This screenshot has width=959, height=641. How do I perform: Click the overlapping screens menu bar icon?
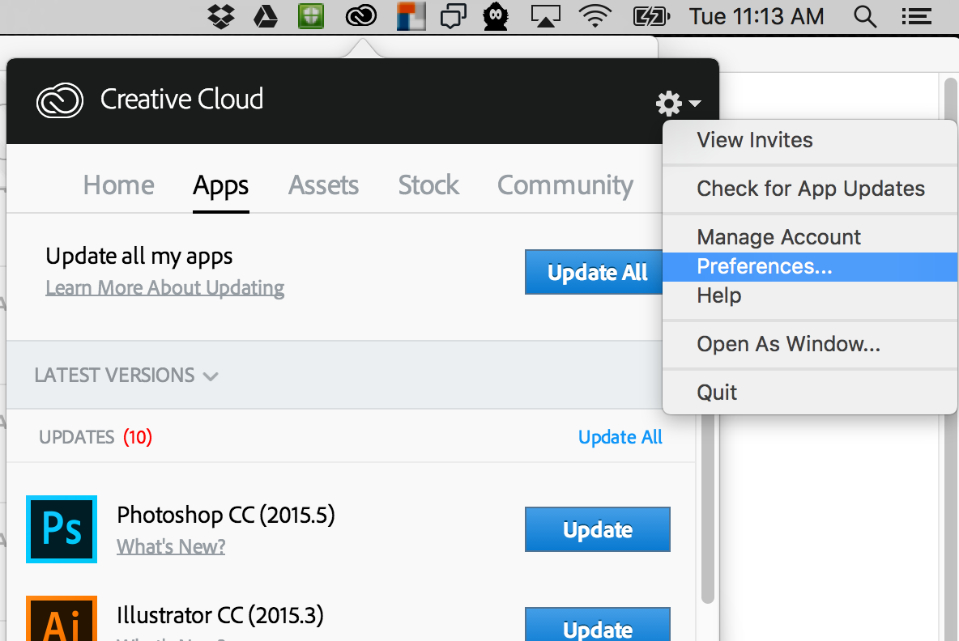[454, 16]
